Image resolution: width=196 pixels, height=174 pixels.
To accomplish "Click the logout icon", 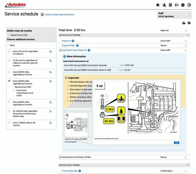I will (189, 5).
